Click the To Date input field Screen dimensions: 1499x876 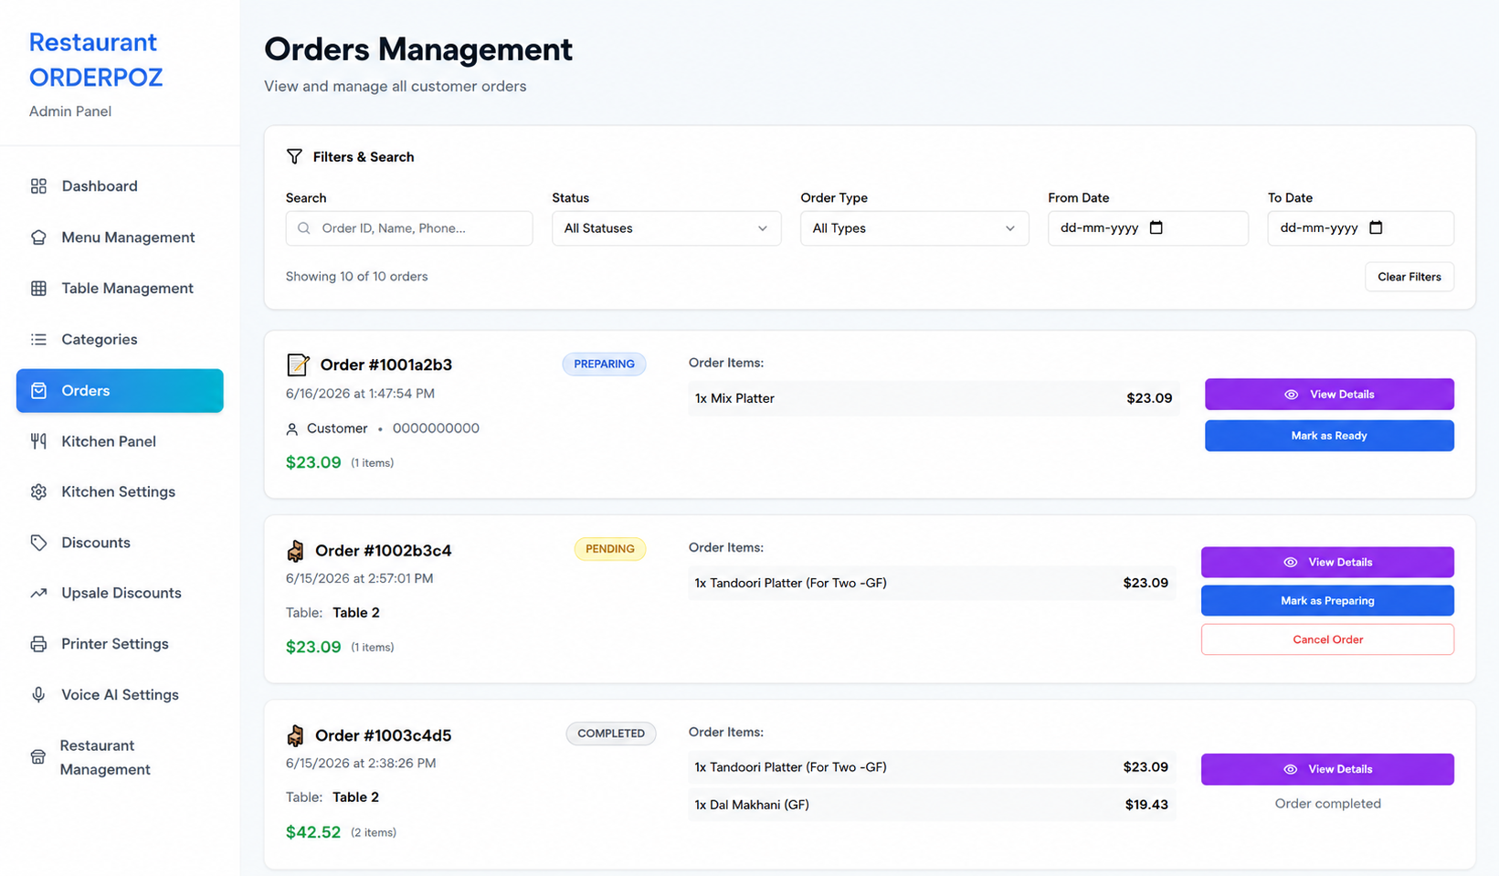(x=1360, y=228)
